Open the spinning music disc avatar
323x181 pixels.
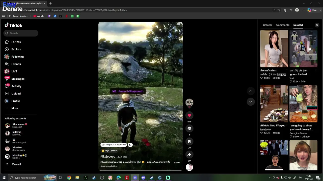(189, 167)
